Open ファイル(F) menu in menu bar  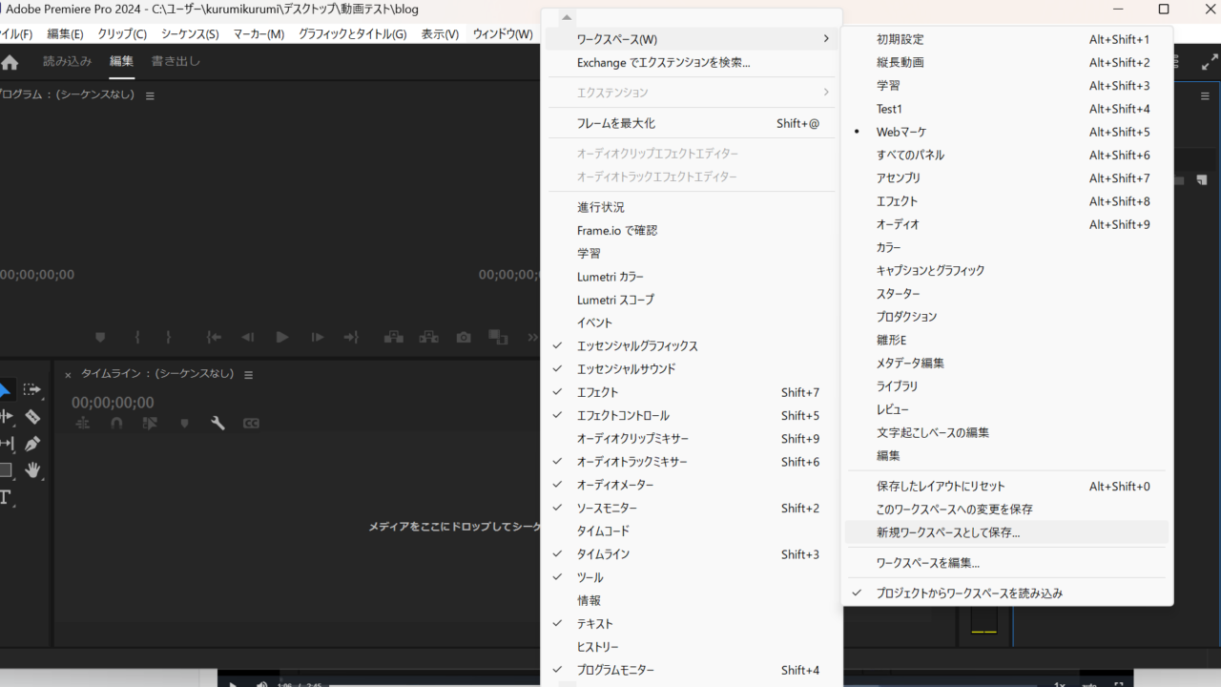15,34
